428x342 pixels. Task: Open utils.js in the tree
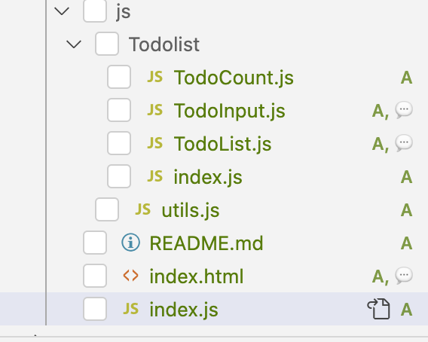click(191, 210)
